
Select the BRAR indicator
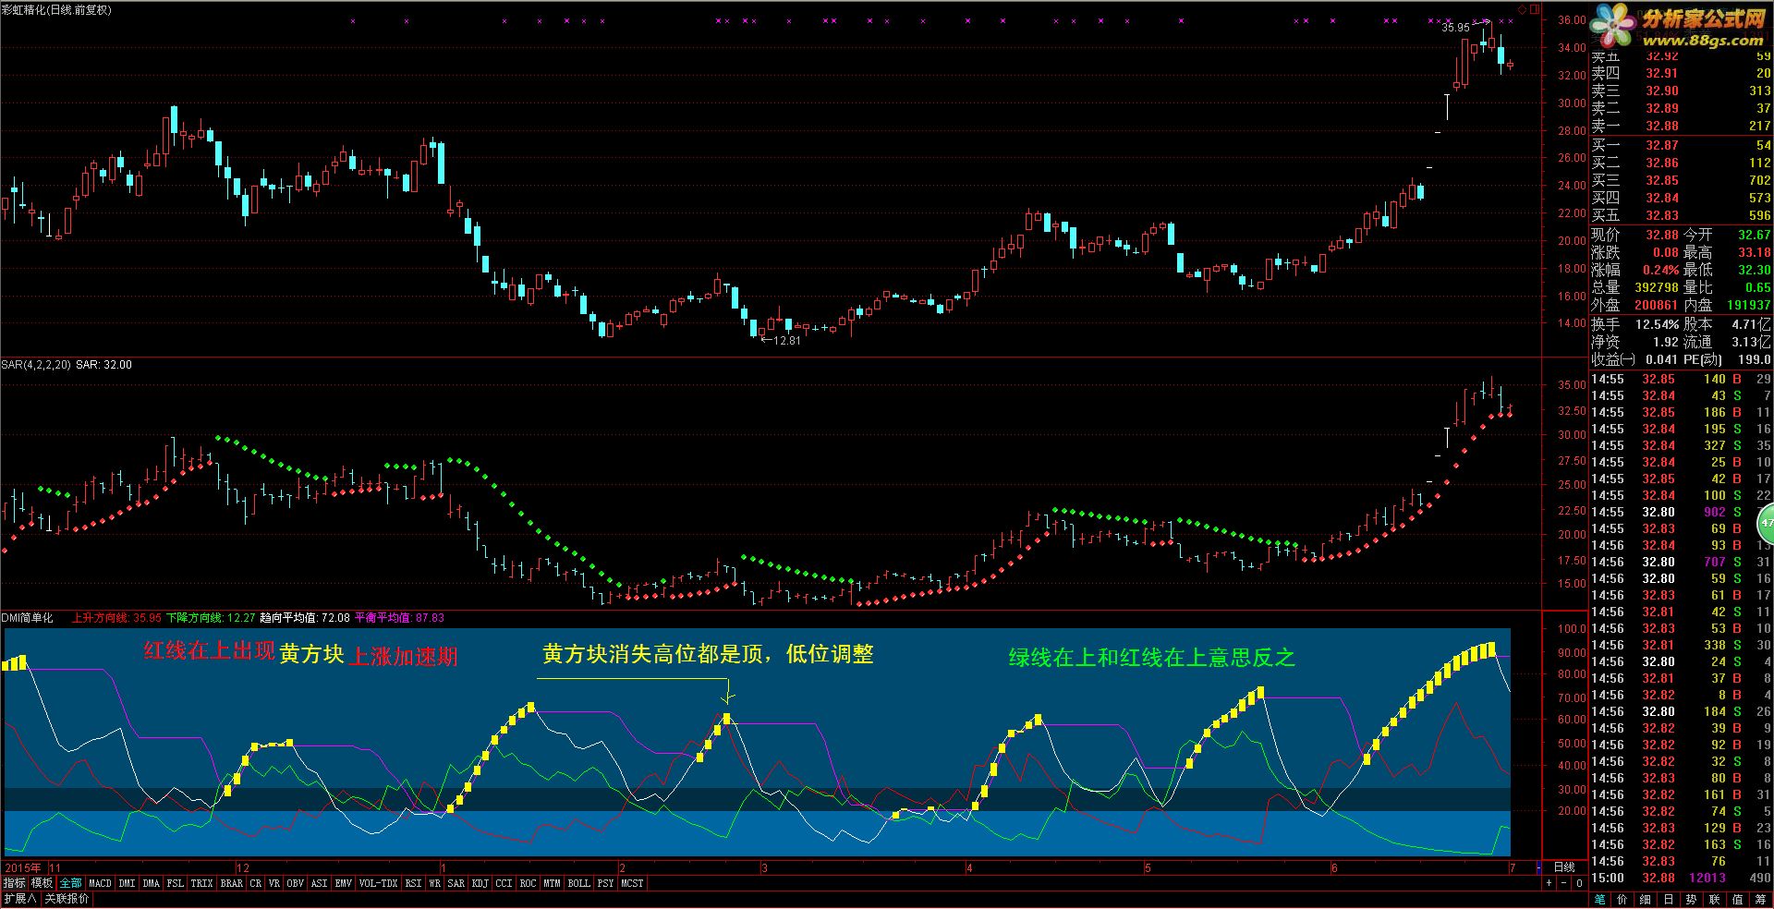(231, 883)
